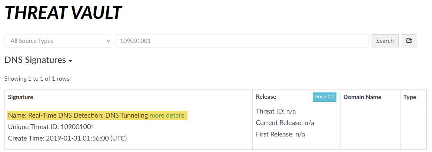
Task: Click the empty Domain Name cell in the result row
Action: (370, 127)
